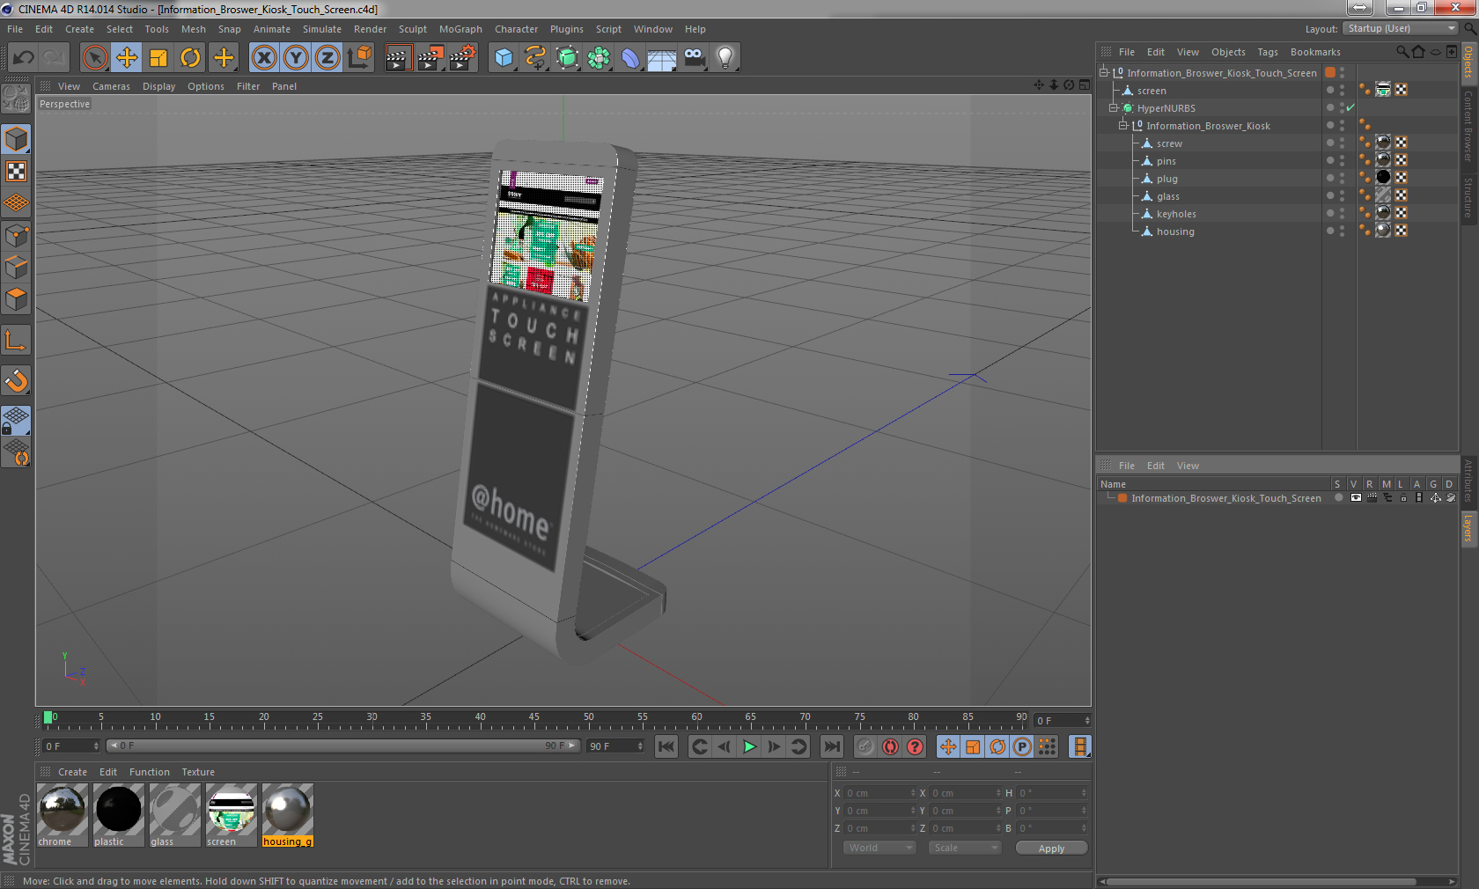Toggle HyperNURBS enable green checkmark

click(x=1350, y=107)
